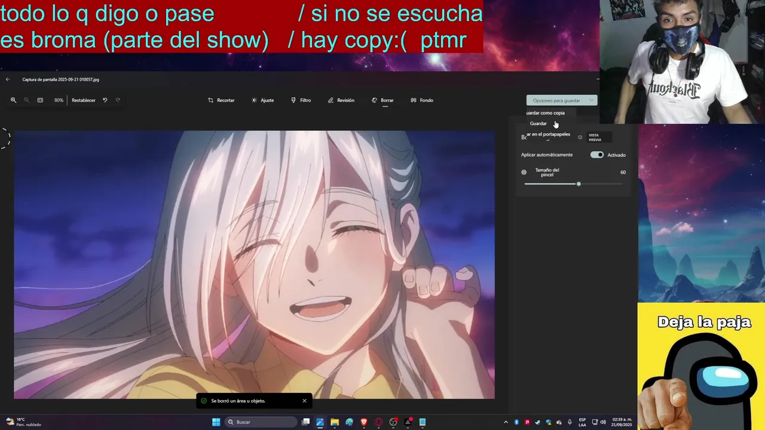Click brush size value 60
Image resolution: width=765 pixels, height=430 pixels.
click(623, 172)
